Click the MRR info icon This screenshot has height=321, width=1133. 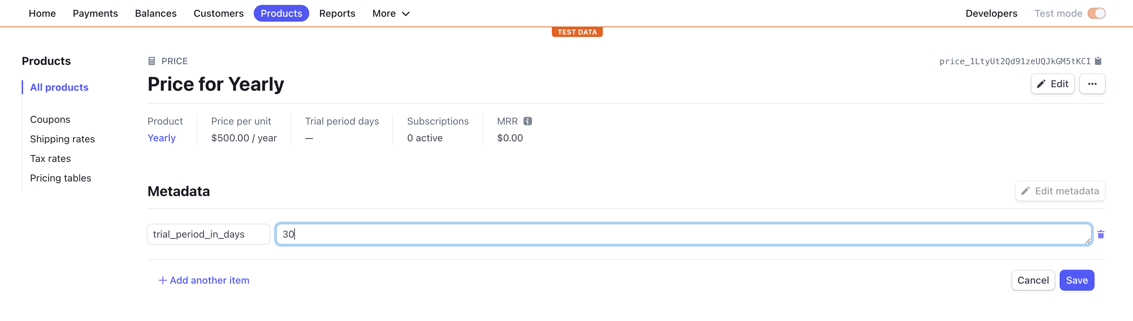528,121
